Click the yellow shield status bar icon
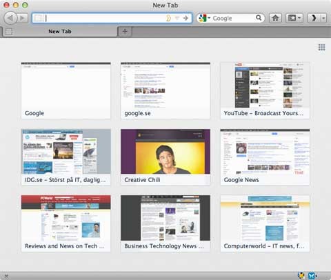 (x=301, y=276)
